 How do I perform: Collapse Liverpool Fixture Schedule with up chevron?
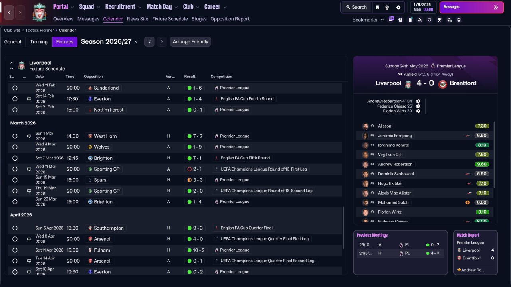[12, 63]
